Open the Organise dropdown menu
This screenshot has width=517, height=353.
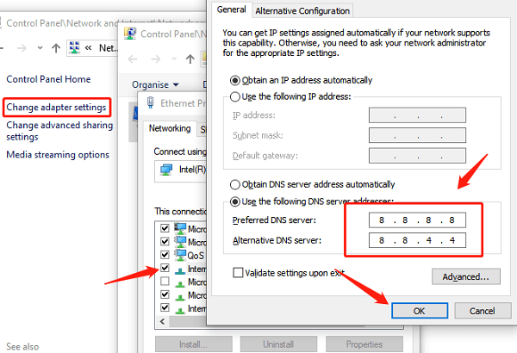[x=155, y=84]
